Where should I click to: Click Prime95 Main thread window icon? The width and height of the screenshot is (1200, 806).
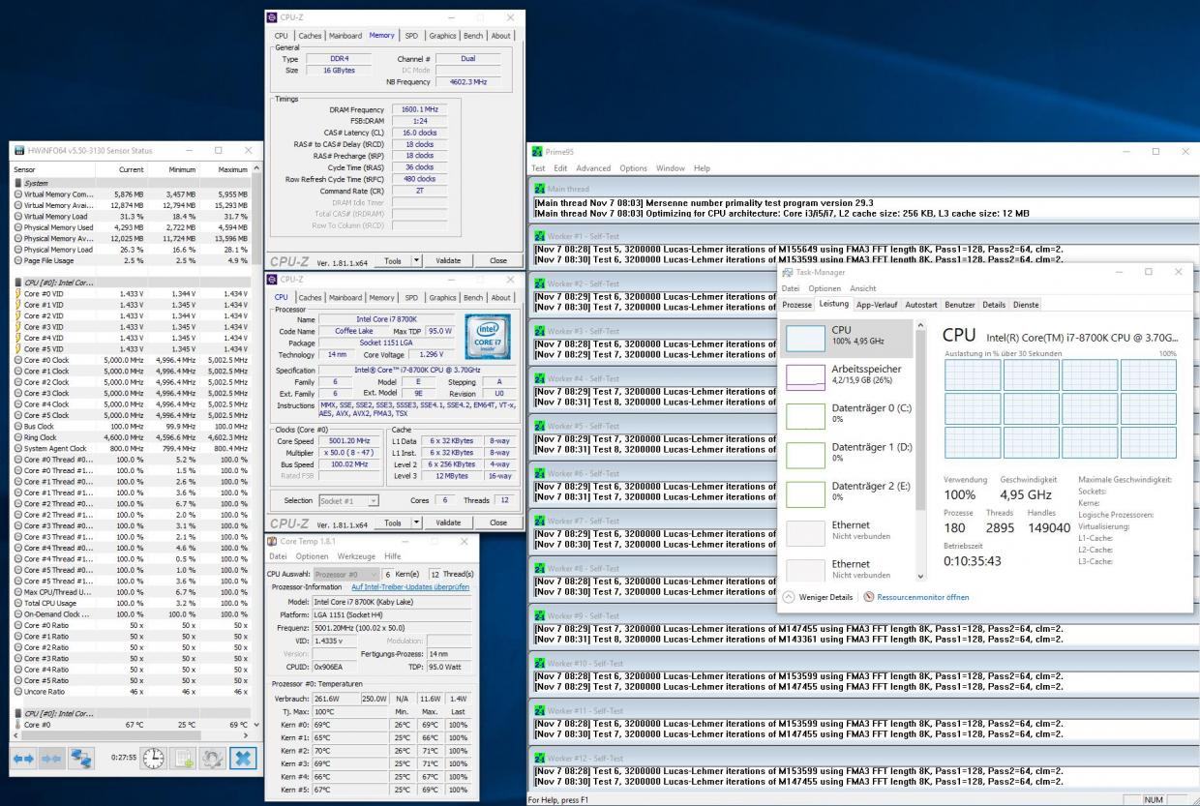[540, 189]
